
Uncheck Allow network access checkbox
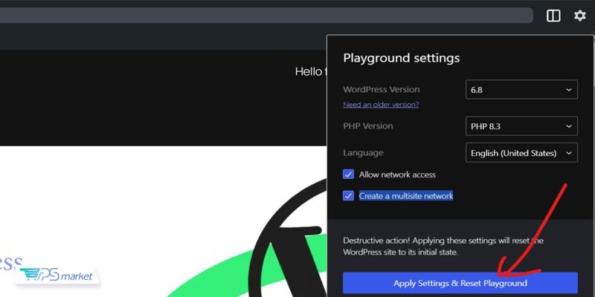click(x=348, y=174)
